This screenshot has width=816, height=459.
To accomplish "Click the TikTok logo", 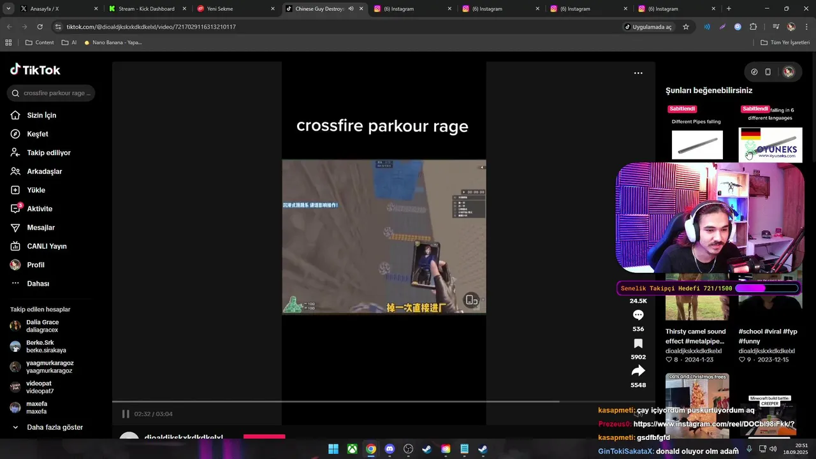I will tap(35, 69).
